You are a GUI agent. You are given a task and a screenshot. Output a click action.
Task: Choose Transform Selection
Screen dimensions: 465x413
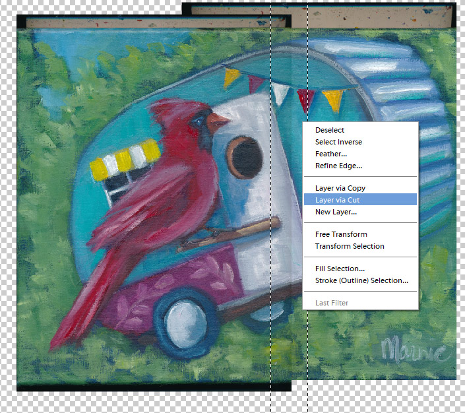click(x=350, y=246)
